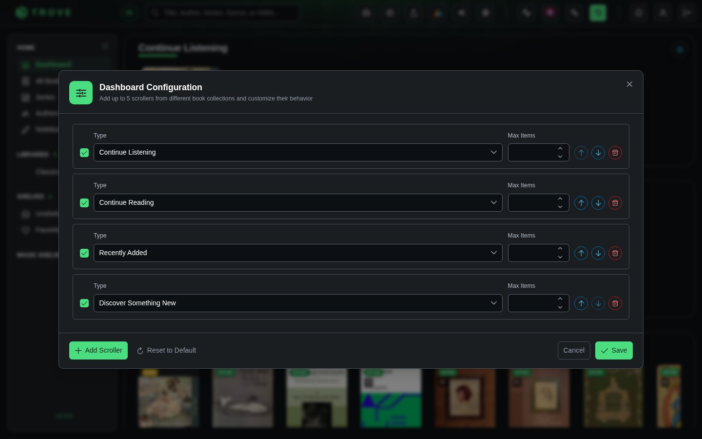Delete the Continue Listening scroller

pyautogui.click(x=615, y=153)
